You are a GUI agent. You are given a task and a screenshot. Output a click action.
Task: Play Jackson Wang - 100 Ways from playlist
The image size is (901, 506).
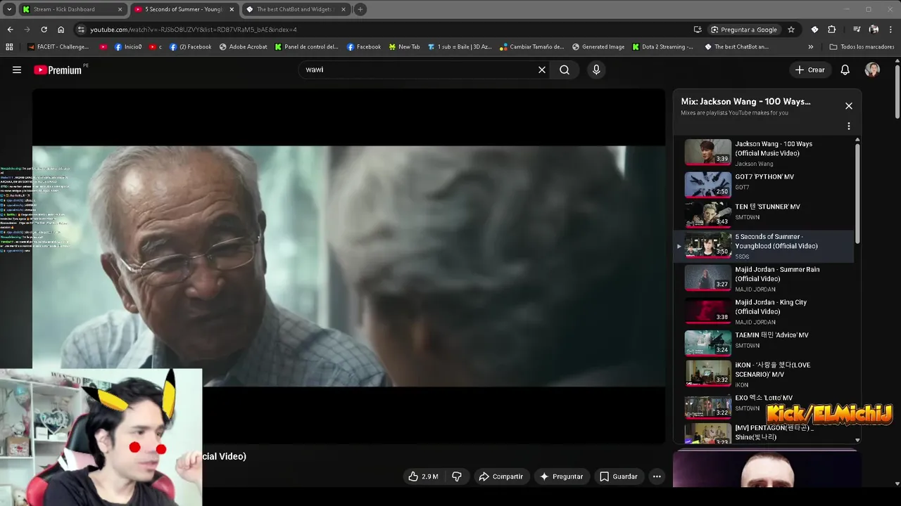tap(764, 153)
